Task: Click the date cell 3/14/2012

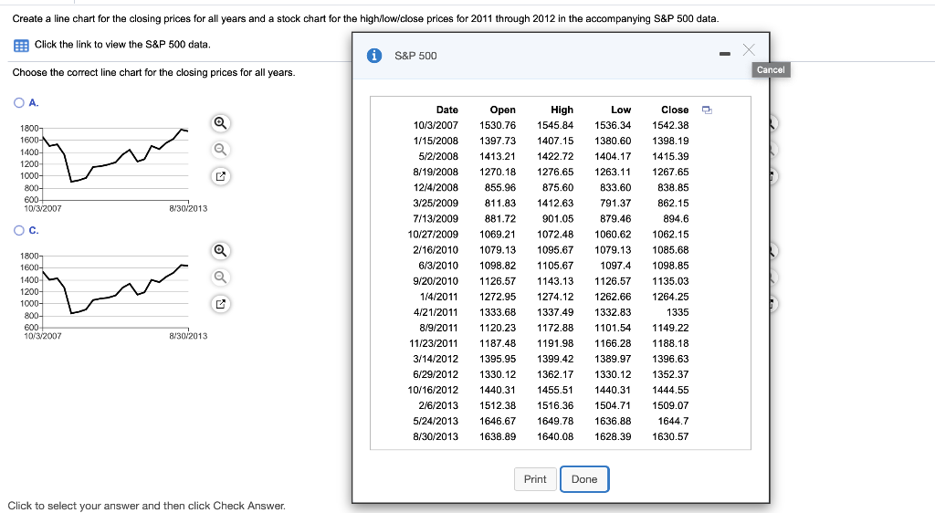Action: [436, 360]
